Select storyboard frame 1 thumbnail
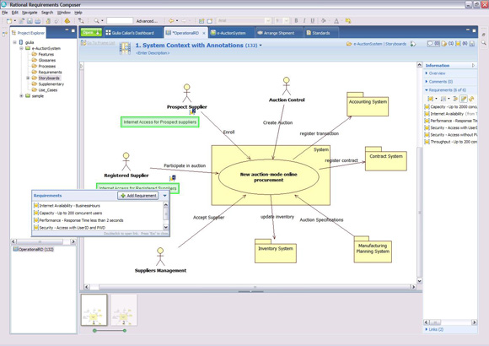489x346 pixels. pyautogui.click(x=94, y=310)
